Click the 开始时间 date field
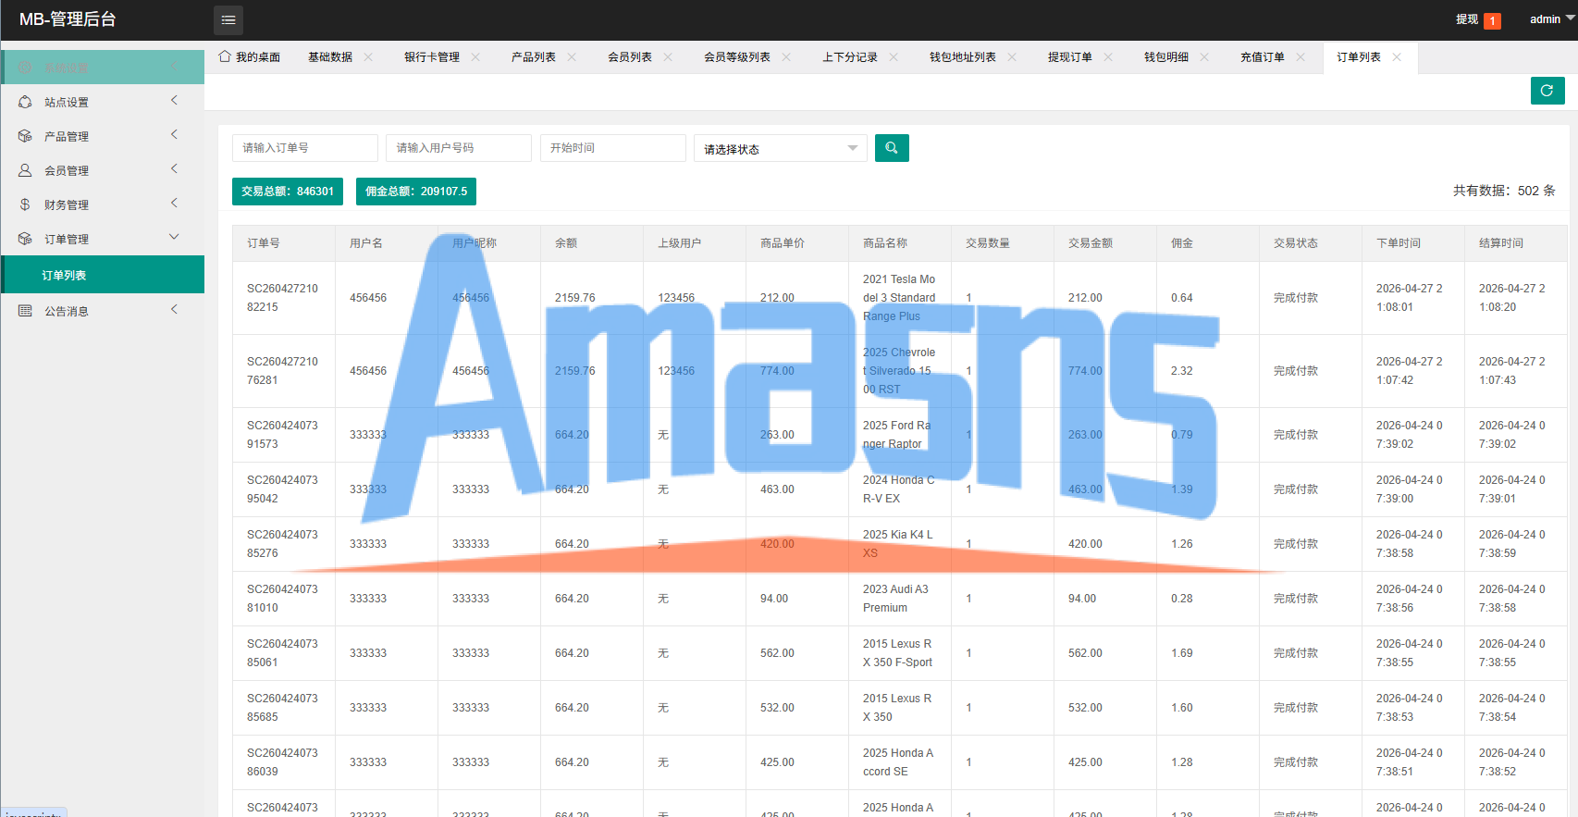This screenshot has height=817, width=1578. [613, 148]
